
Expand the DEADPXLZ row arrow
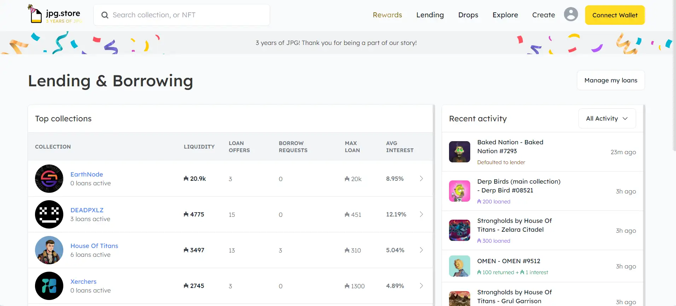421,214
